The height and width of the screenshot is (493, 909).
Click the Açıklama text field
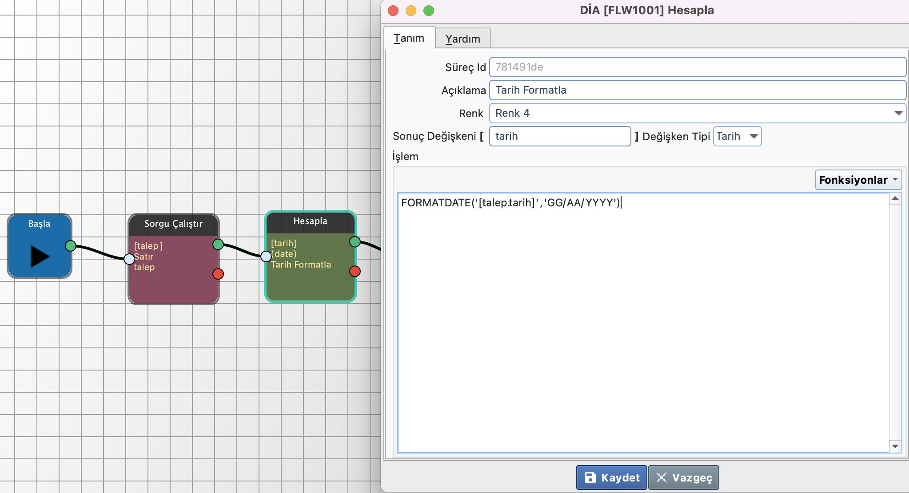698,90
